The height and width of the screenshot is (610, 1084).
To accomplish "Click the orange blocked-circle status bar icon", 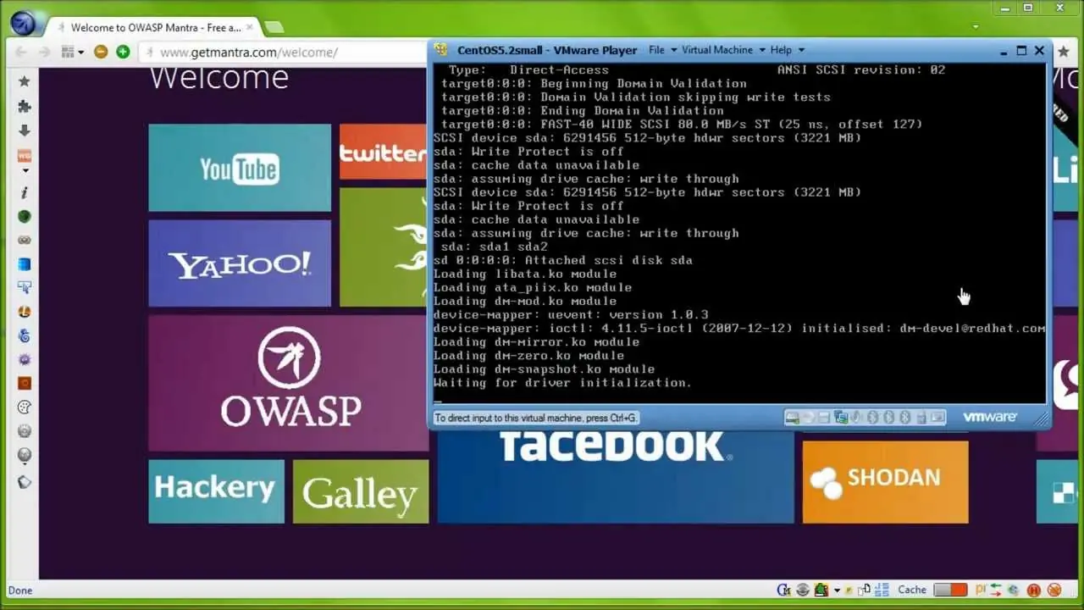I will tap(1054, 590).
